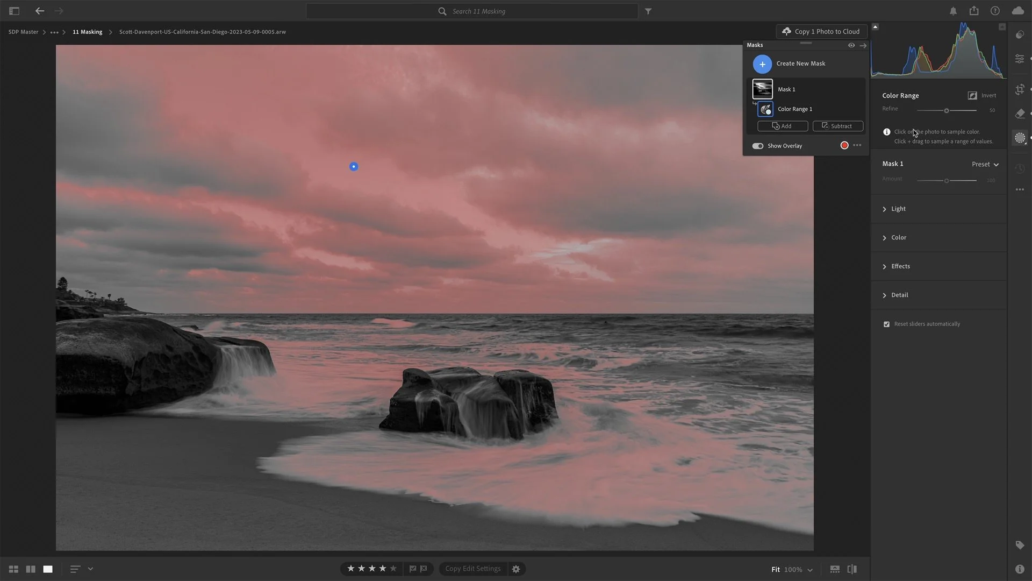Uncheck Reset sliders automatically
Viewport: 1032px width, 581px height.
(886, 324)
